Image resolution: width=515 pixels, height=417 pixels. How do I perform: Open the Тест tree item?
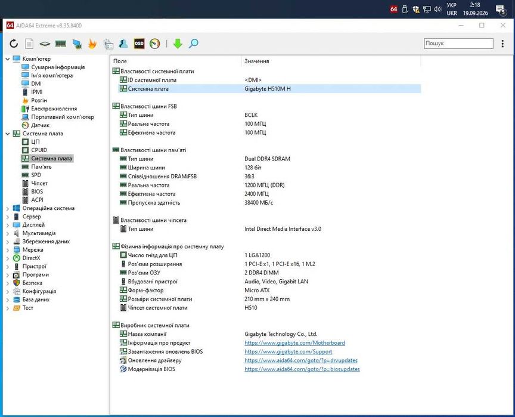[x=27, y=308]
